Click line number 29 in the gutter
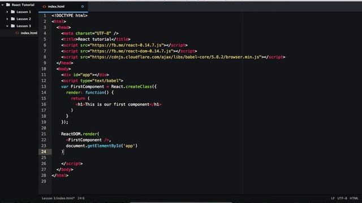 tap(44, 182)
